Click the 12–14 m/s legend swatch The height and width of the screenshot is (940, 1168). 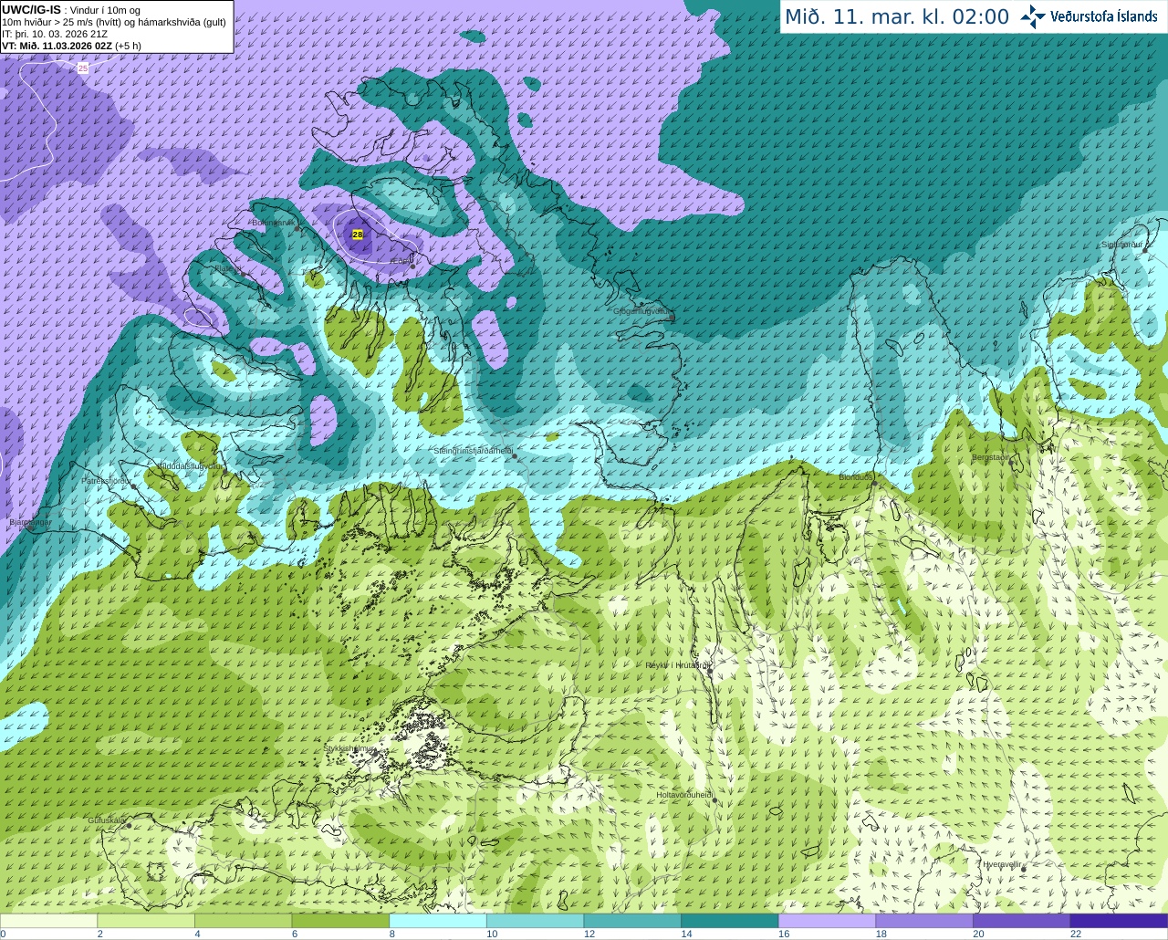(632, 921)
